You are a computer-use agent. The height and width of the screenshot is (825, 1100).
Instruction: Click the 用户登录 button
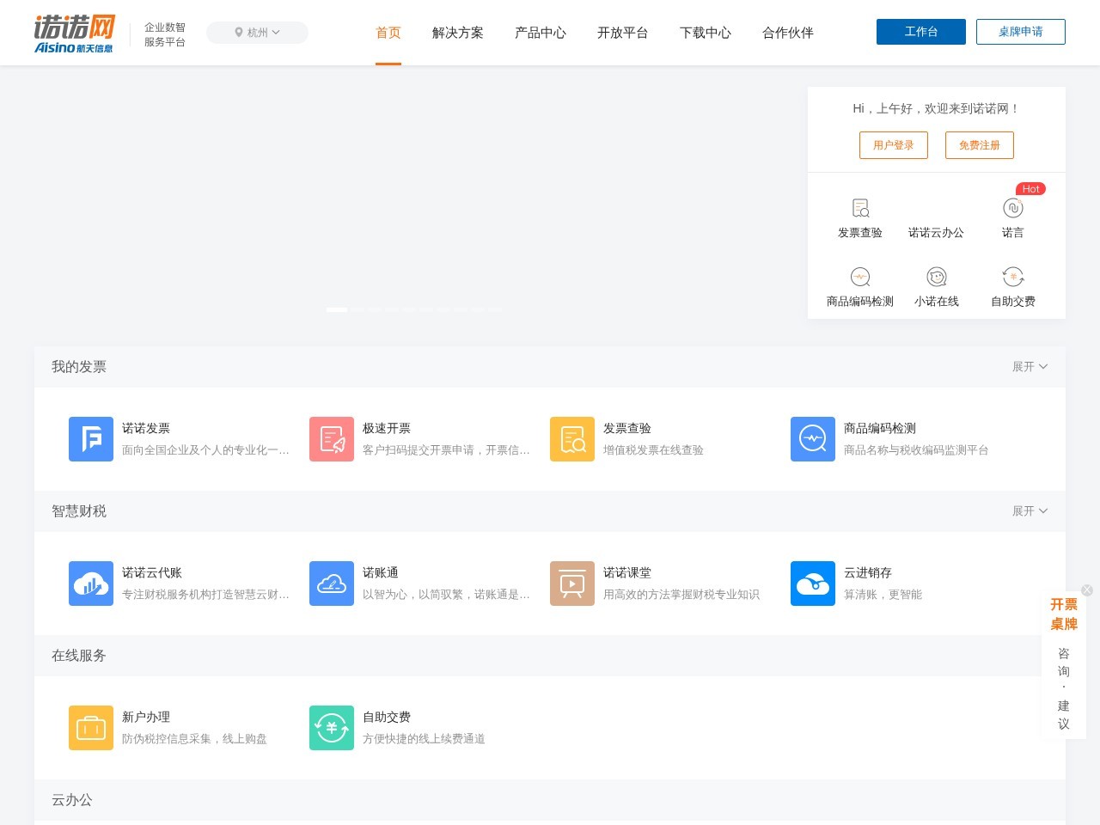coord(894,145)
